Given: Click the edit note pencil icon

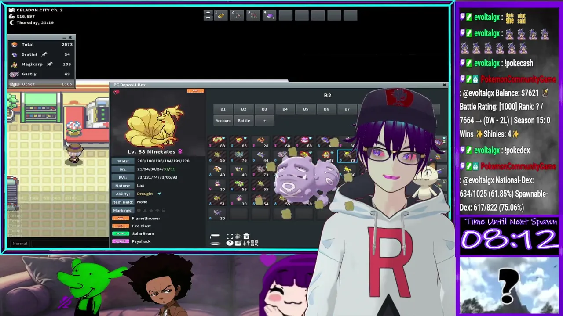Looking at the screenshot, I should click(x=238, y=243).
